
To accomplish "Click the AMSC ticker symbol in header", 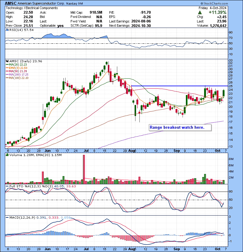I will pyautogui.click(x=11, y=3).
